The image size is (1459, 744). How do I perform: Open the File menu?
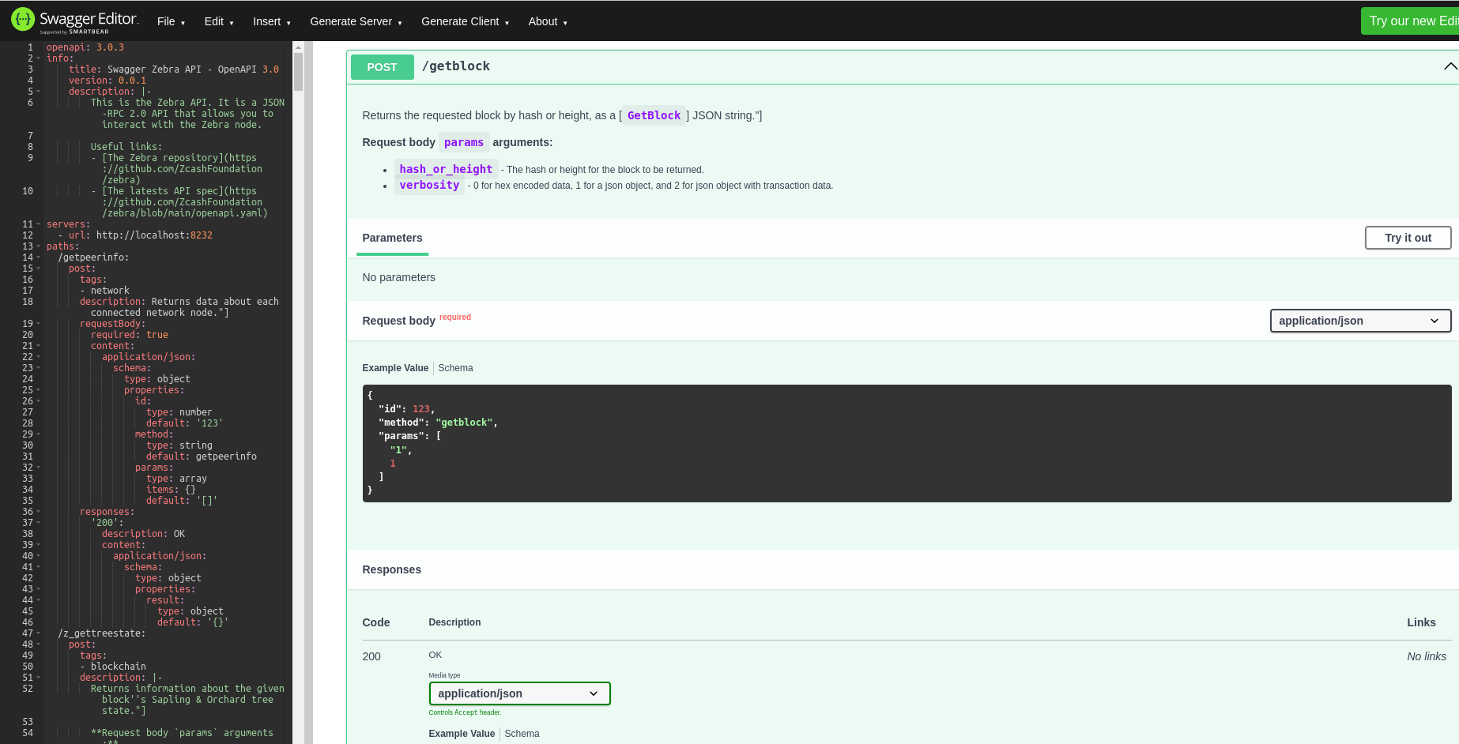[171, 21]
